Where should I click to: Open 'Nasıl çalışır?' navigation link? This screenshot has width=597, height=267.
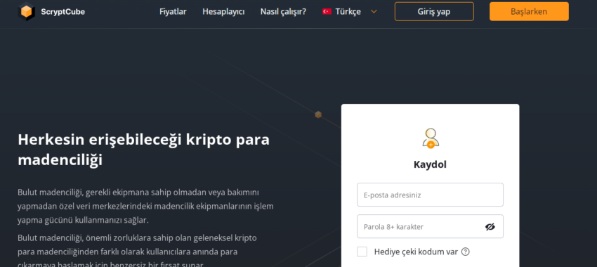click(283, 11)
